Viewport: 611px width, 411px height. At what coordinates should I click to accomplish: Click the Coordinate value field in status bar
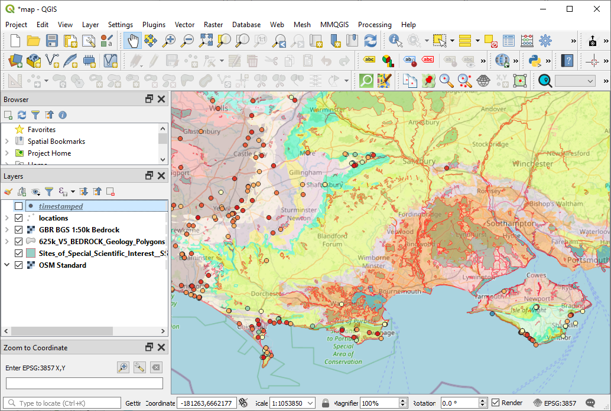[207, 403]
